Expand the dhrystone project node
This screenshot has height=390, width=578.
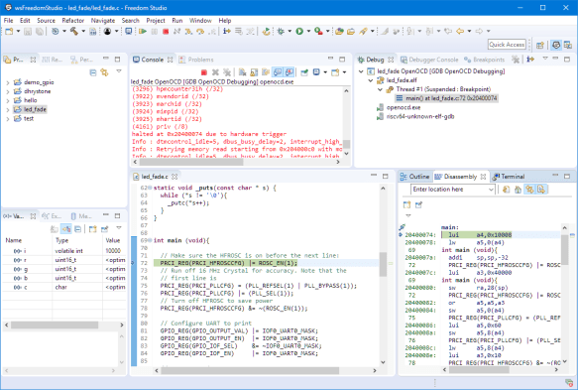8,91
